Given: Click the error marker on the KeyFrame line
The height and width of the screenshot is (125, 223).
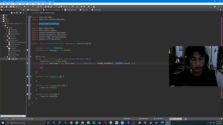Looking at the screenshot, I should (28, 63).
